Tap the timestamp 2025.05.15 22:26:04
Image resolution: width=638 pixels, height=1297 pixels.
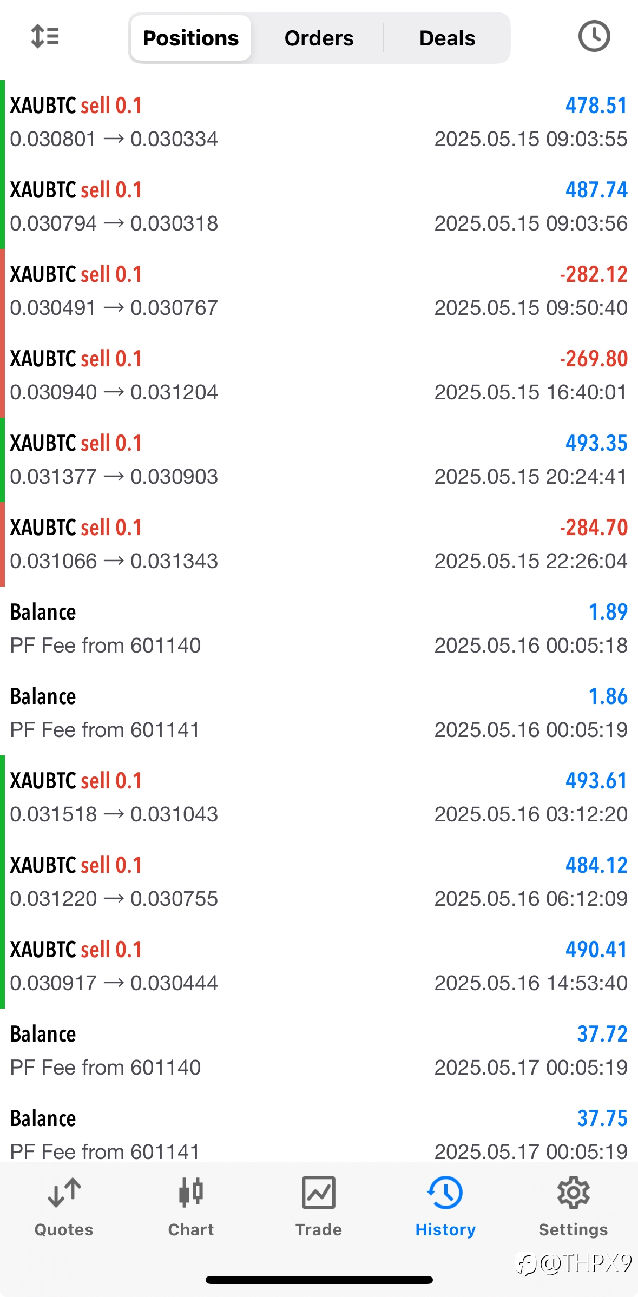(x=531, y=561)
